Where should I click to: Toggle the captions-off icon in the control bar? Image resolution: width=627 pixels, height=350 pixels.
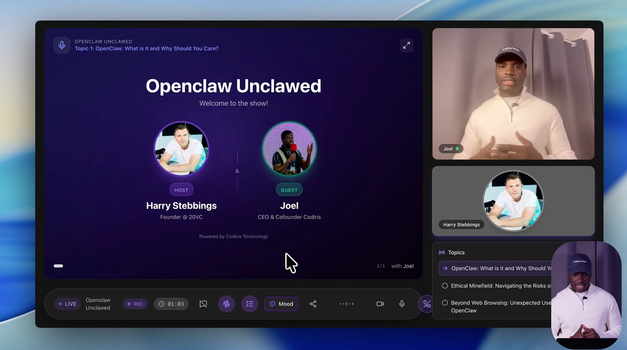click(x=203, y=304)
